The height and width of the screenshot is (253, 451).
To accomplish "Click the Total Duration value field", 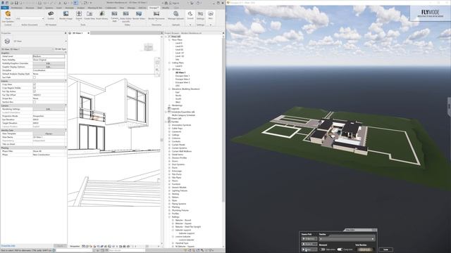I will (365, 249).
